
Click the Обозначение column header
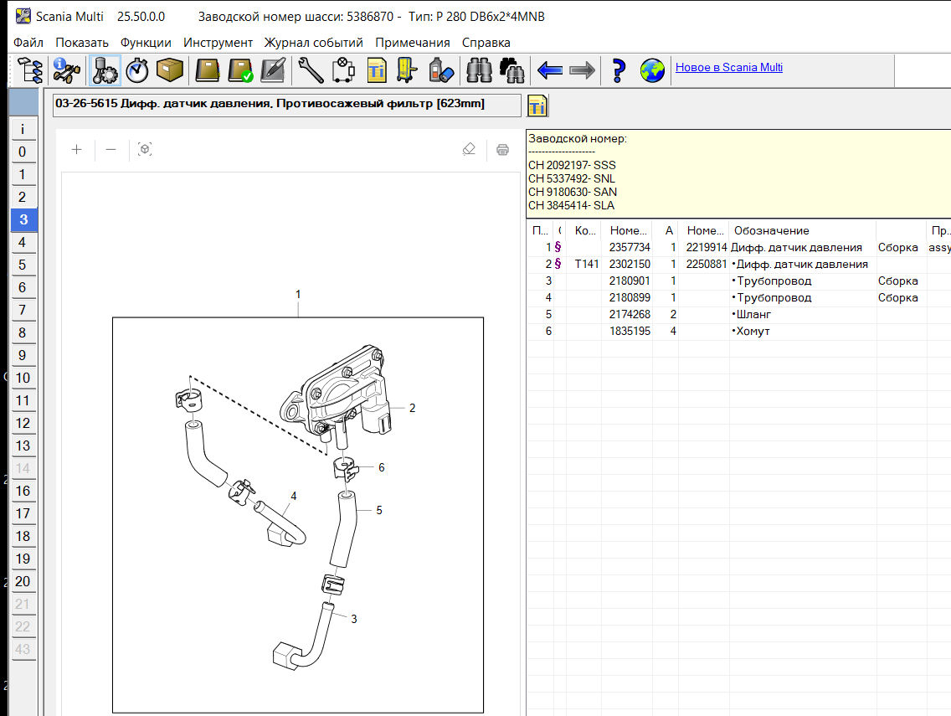pos(802,230)
